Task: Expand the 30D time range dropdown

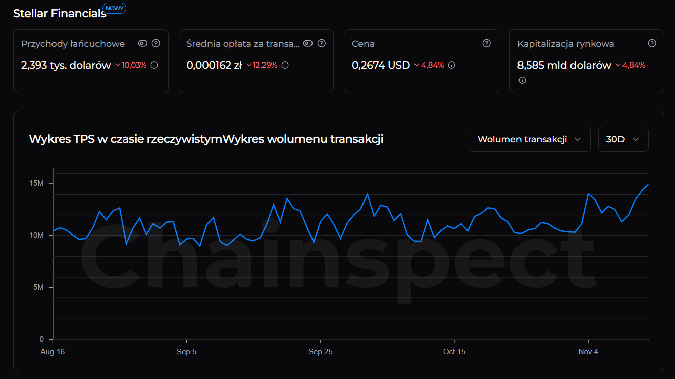Action: pyautogui.click(x=622, y=139)
